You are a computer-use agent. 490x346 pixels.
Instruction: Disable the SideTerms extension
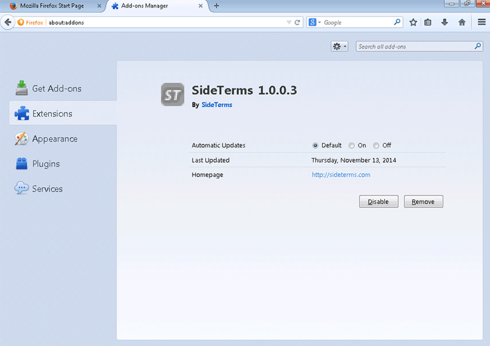click(x=378, y=202)
